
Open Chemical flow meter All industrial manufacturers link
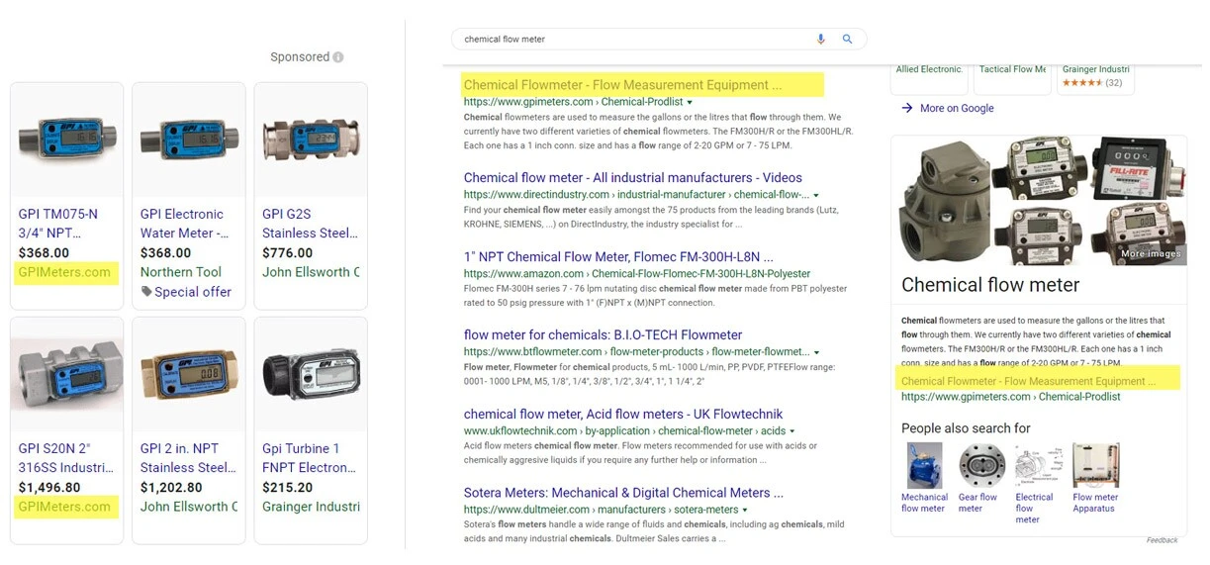(632, 178)
